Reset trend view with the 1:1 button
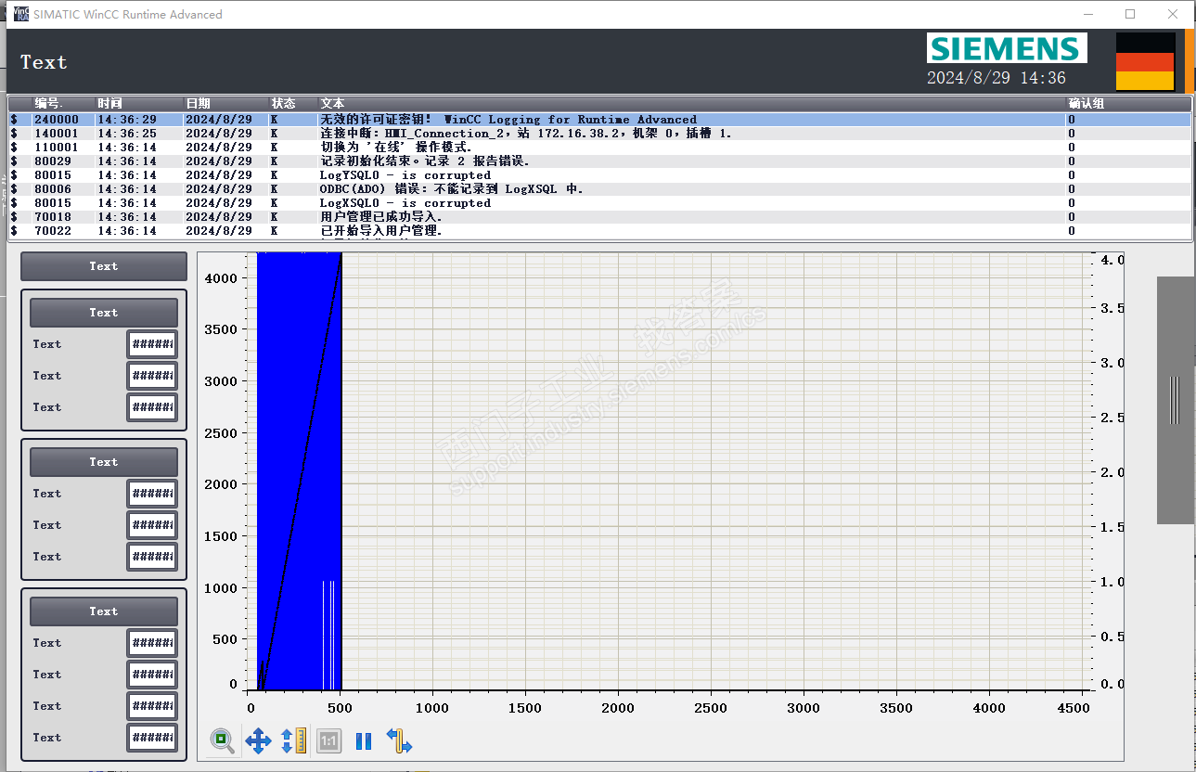 click(329, 740)
